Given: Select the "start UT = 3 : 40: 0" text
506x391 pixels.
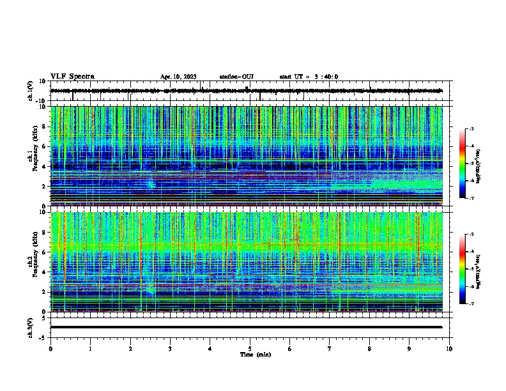Looking at the screenshot, I should point(309,77).
